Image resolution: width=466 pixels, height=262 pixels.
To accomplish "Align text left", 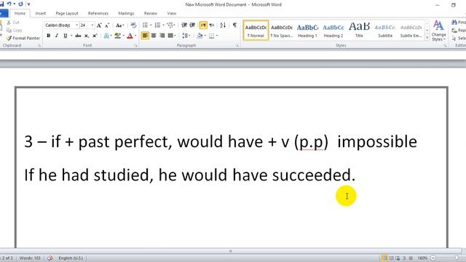I will click(x=145, y=36).
